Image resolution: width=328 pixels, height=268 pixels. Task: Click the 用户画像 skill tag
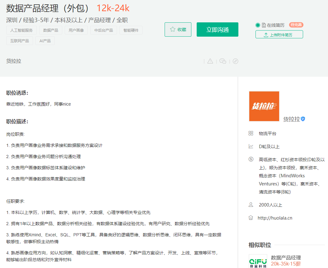click(76, 30)
